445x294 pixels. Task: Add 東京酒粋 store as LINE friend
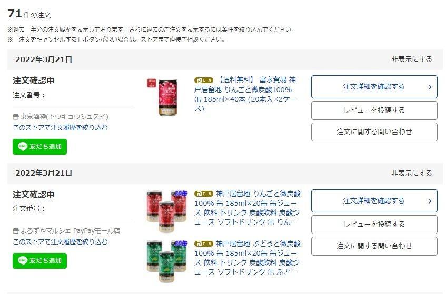[39, 147]
